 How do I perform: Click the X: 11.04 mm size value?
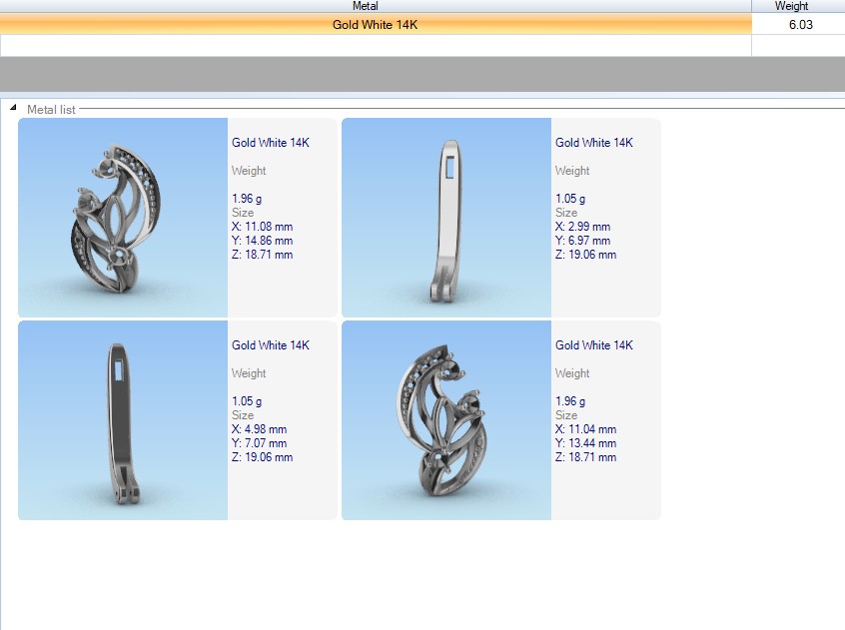pyautogui.click(x=585, y=429)
